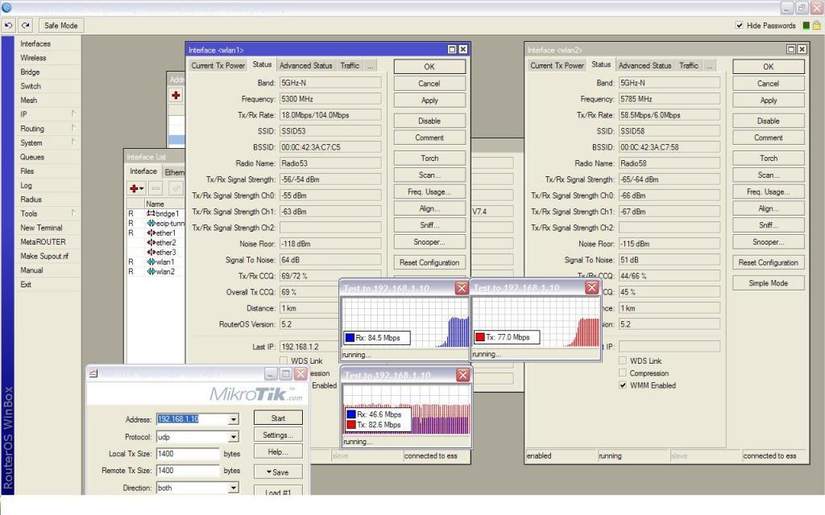The width and height of the screenshot is (825, 515).
Task: Select the ether1 interface icon in the list
Action: pos(151,233)
